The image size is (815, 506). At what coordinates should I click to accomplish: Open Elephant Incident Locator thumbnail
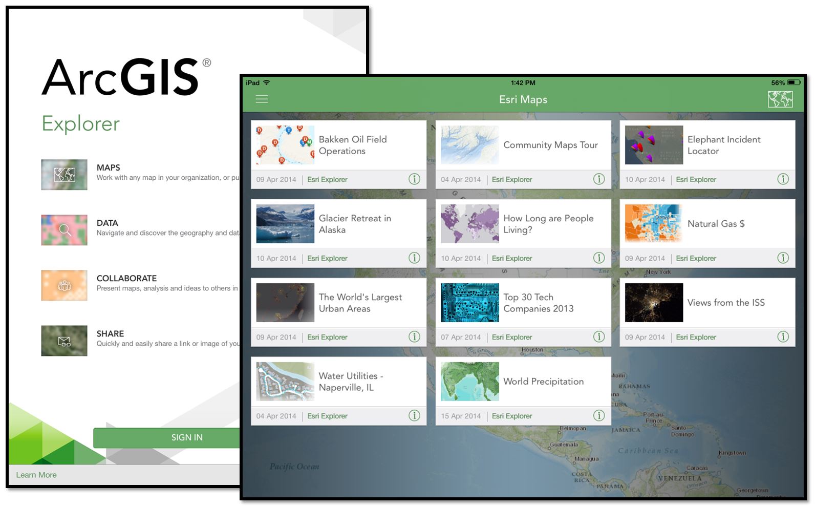(654, 145)
